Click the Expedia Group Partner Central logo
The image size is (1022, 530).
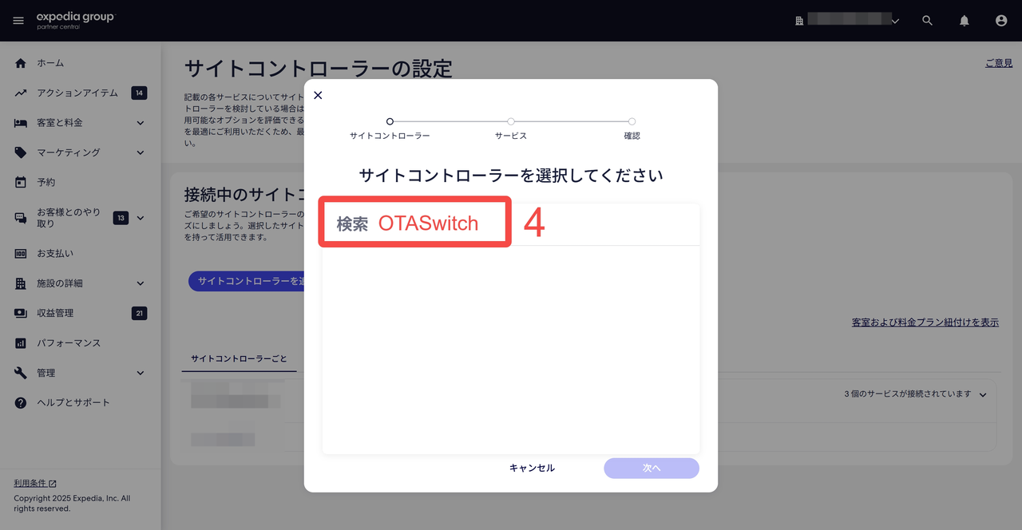75,21
